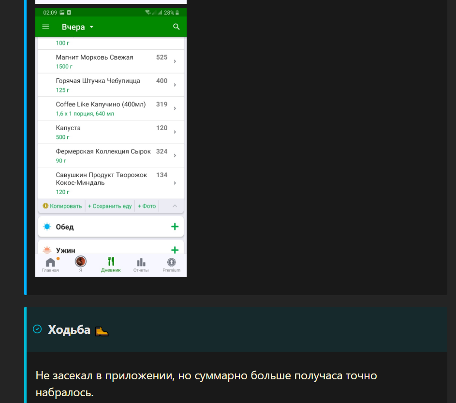This screenshot has height=403, width=456.
Task: Add food to Обед with plus icon
Action: click(175, 227)
